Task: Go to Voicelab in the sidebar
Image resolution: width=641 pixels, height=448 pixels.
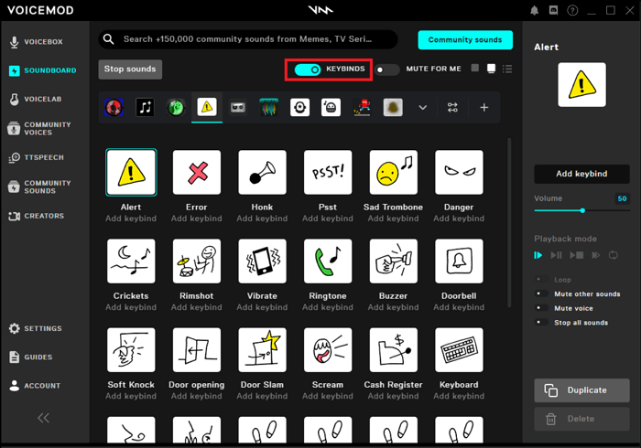Action: pos(44,99)
